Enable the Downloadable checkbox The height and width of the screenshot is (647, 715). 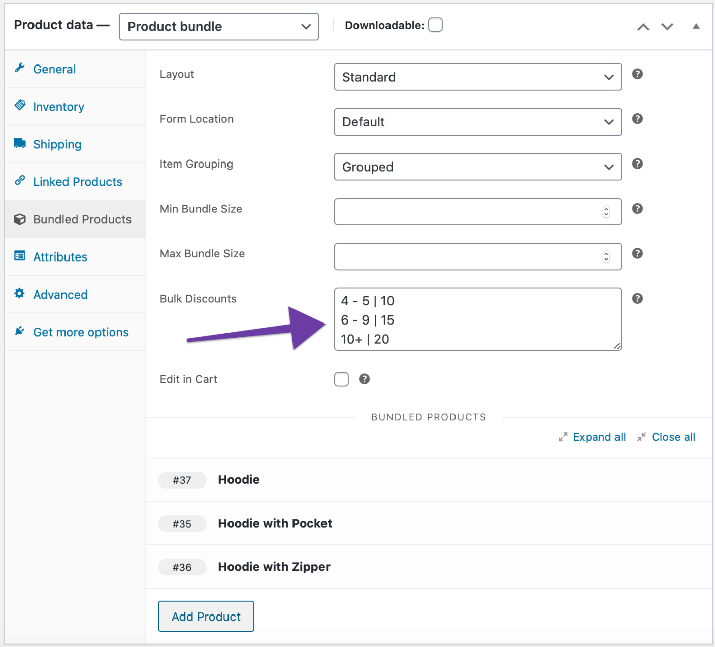tap(435, 25)
